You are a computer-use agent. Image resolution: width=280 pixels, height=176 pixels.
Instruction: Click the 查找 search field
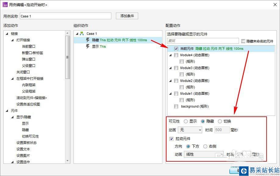coord(203,41)
